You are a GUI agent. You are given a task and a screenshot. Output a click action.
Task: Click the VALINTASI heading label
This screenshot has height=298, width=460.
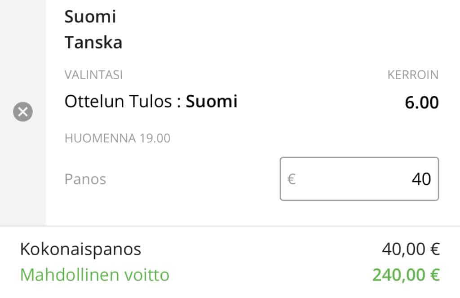pos(93,75)
